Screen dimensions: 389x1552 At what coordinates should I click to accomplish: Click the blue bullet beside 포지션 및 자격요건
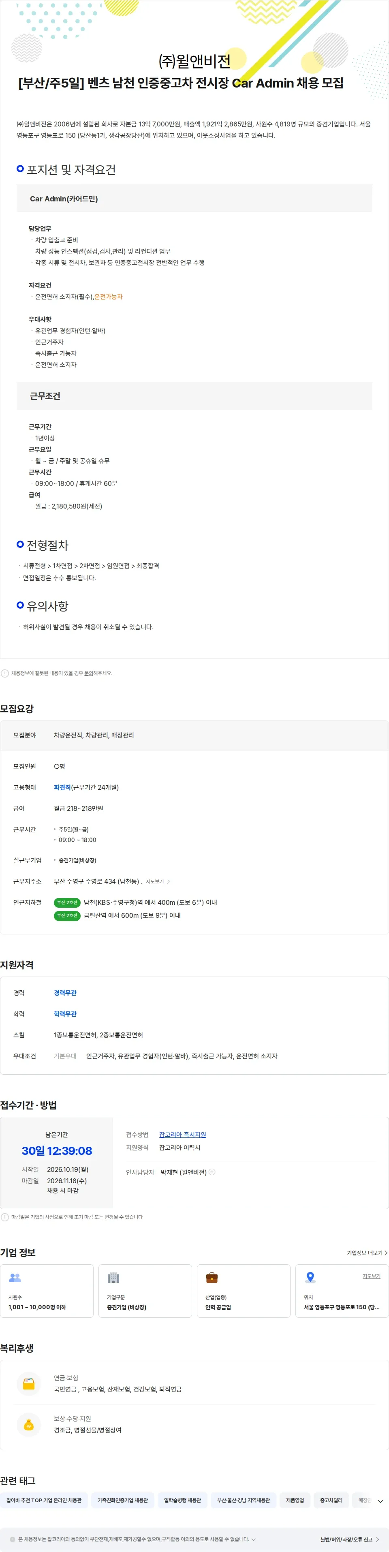click(x=20, y=169)
